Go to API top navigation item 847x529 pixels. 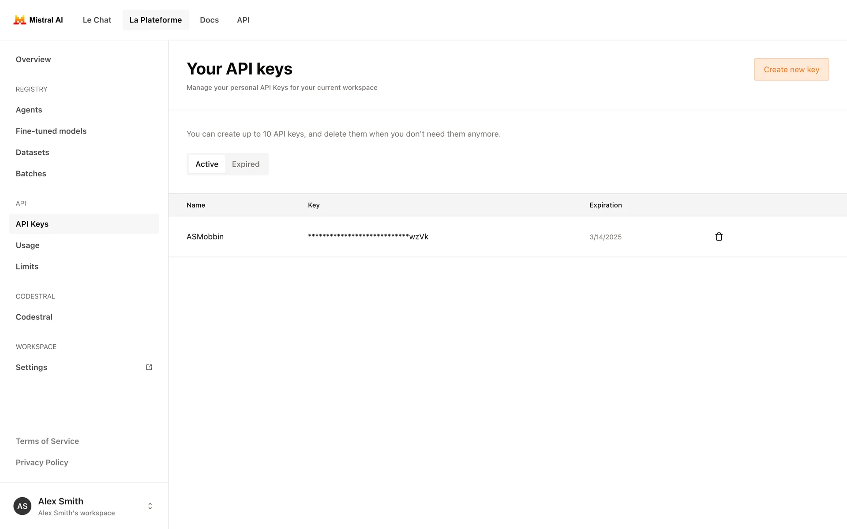243,20
